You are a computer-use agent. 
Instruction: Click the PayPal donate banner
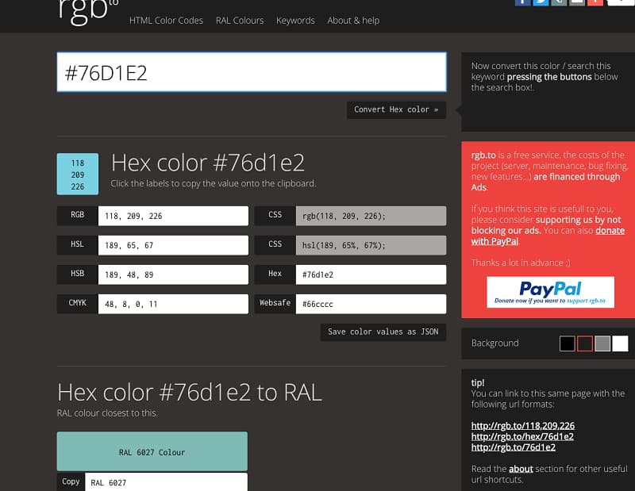click(x=550, y=292)
